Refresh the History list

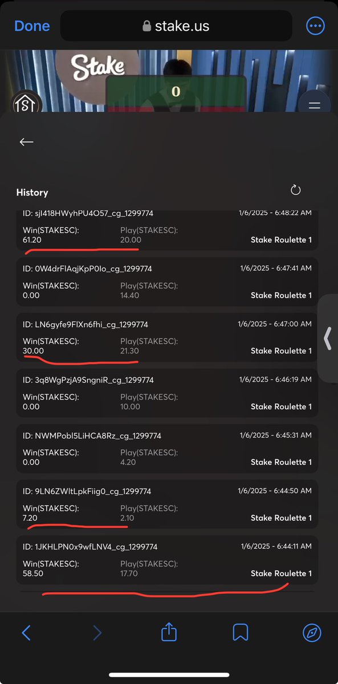coord(295,190)
